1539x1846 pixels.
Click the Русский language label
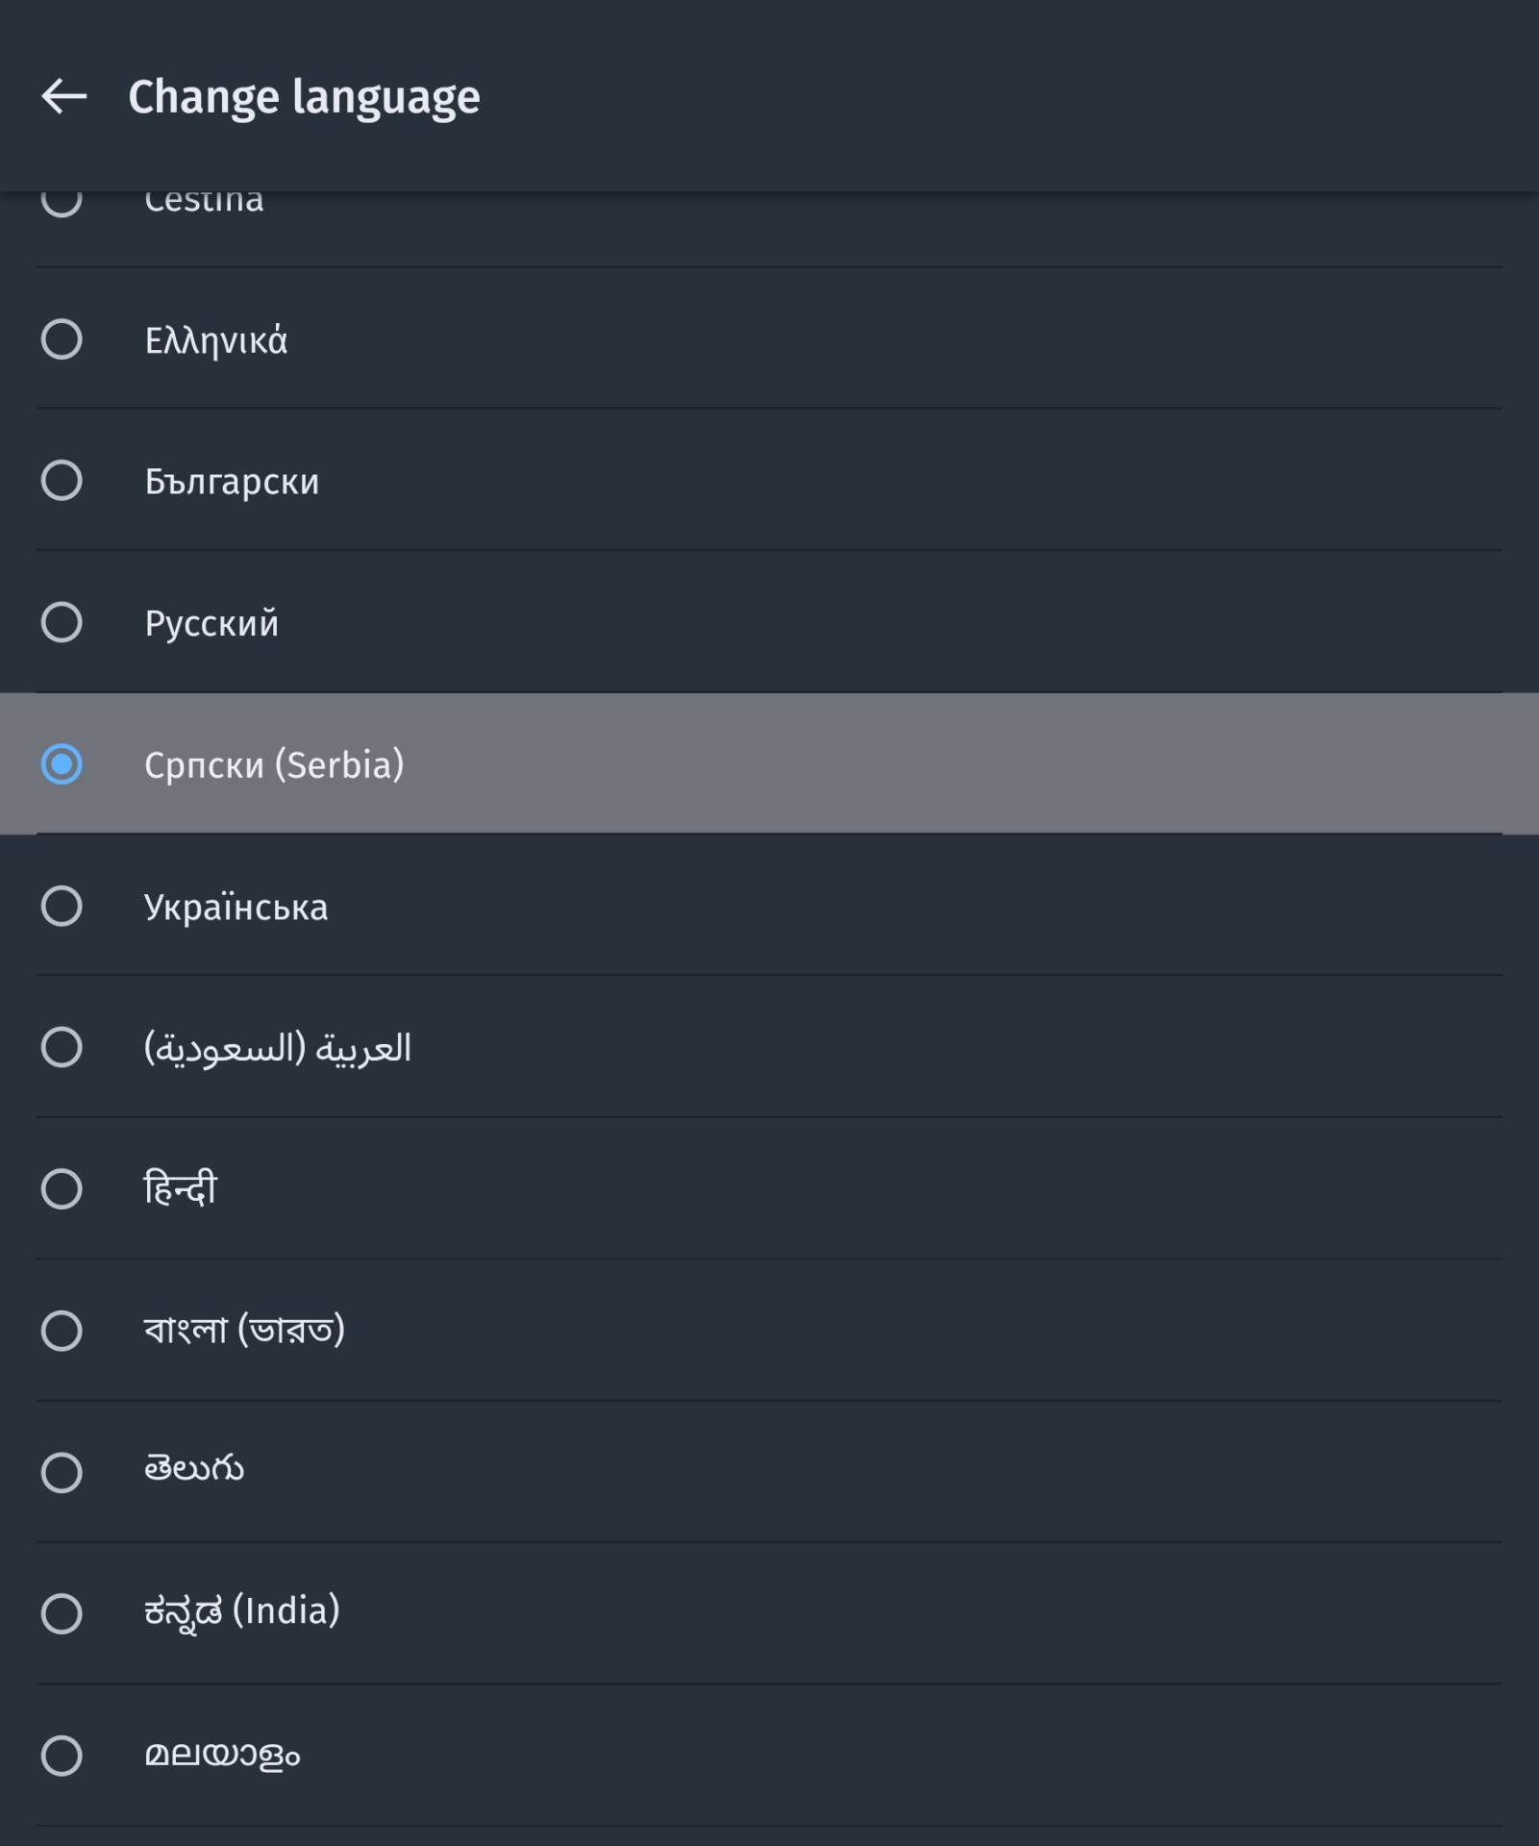pyautogui.click(x=211, y=623)
